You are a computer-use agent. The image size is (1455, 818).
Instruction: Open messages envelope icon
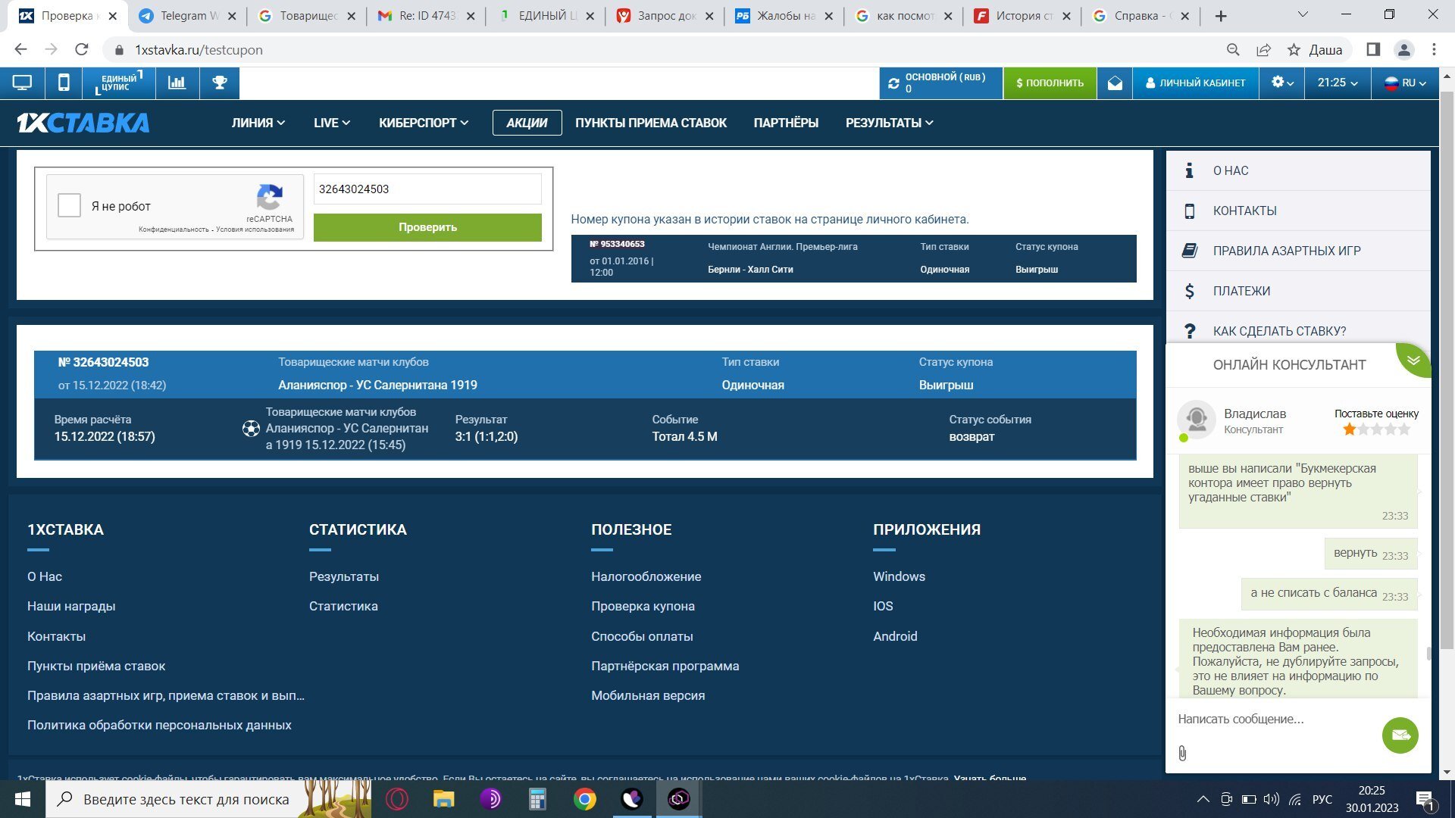click(1115, 83)
